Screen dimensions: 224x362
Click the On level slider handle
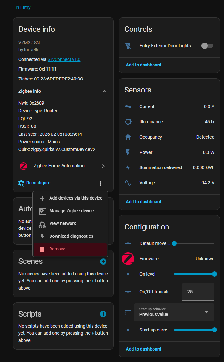pos(214,274)
